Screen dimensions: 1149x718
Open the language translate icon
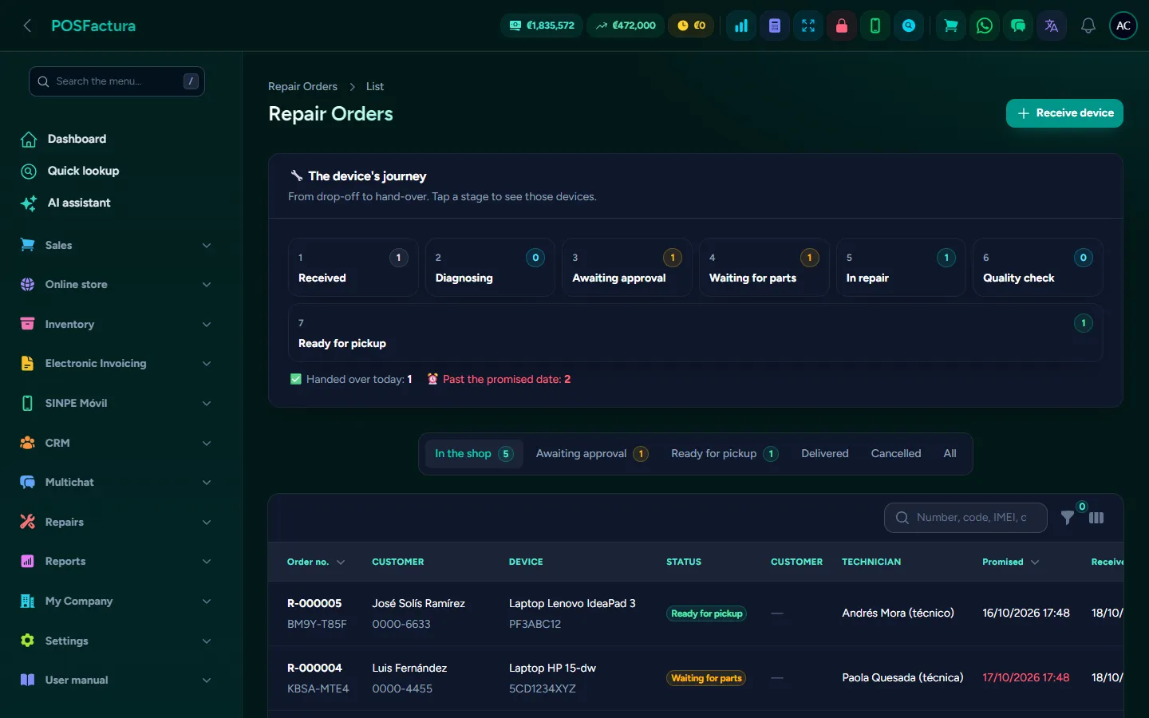pos(1052,26)
